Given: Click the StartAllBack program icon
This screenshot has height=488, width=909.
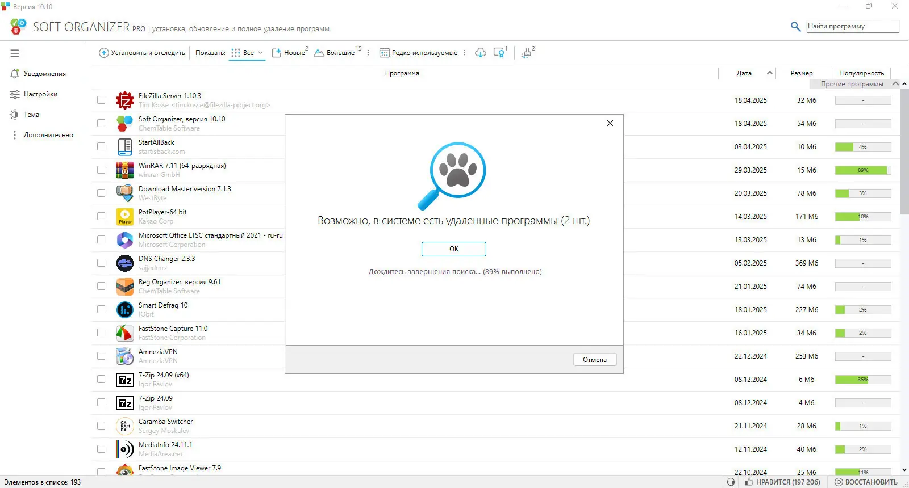Looking at the screenshot, I should coord(125,147).
